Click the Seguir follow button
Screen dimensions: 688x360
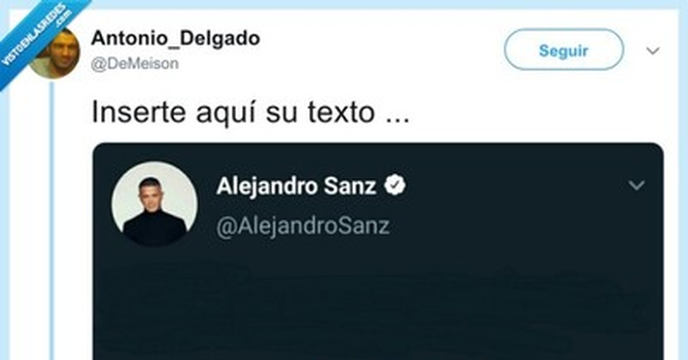[564, 50]
